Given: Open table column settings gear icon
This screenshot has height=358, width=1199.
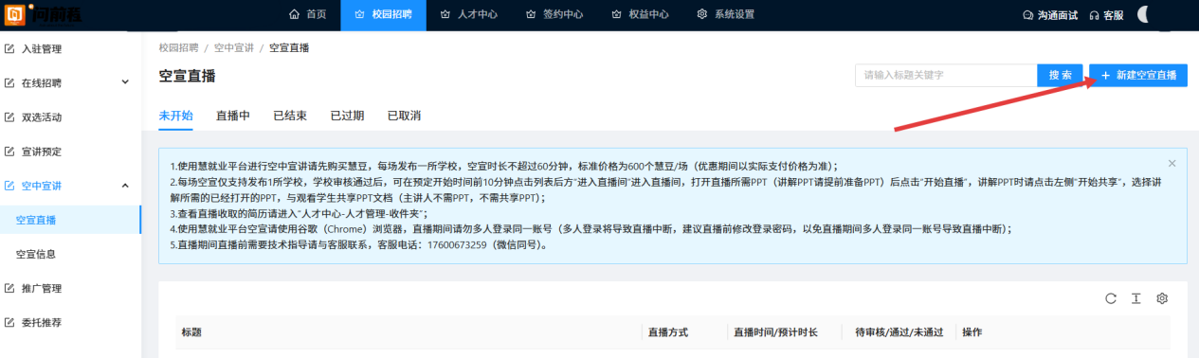Looking at the screenshot, I should 1162,298.
